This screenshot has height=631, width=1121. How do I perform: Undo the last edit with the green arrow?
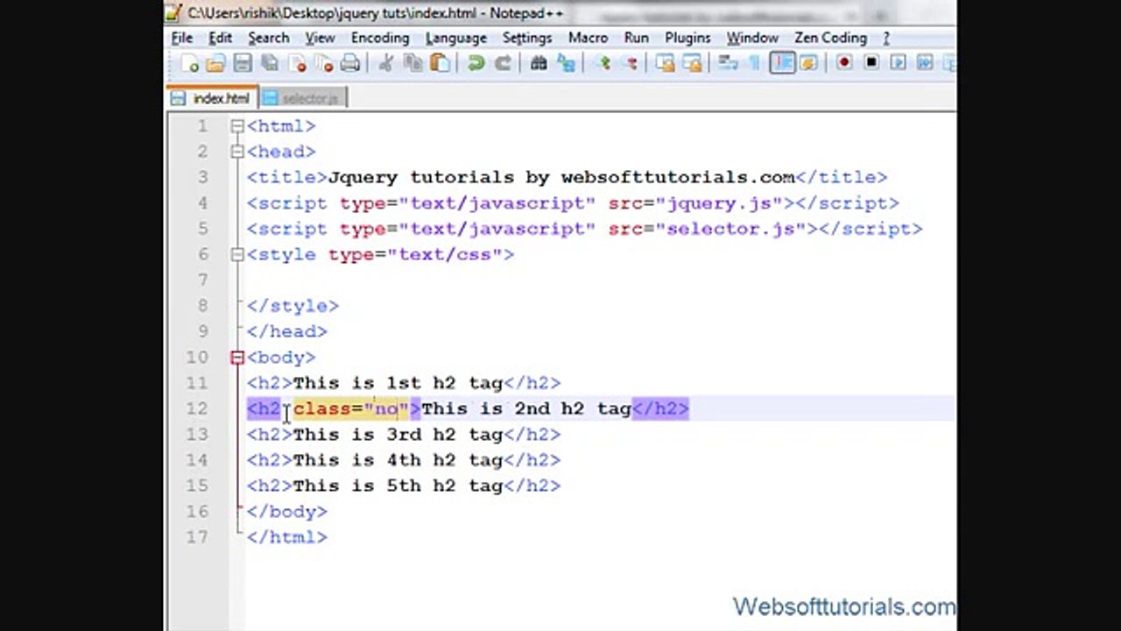click(x=476, y=63)
